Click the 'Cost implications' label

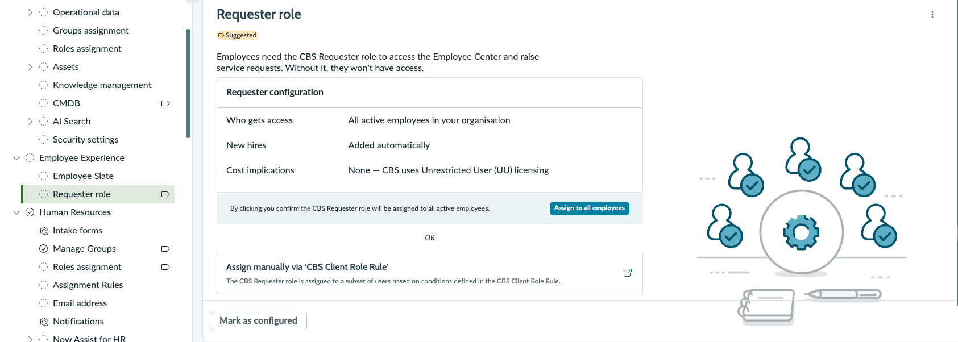click(x=260, y=170)
